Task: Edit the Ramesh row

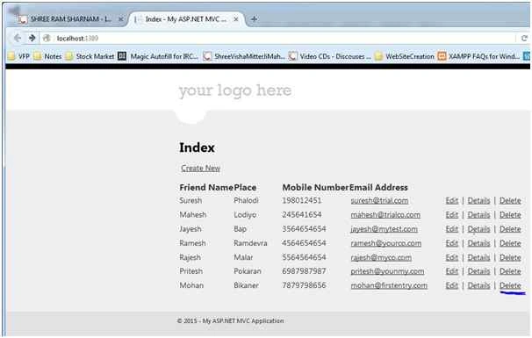Action: 451,243
